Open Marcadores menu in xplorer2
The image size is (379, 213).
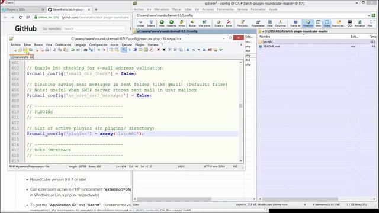[x=162, y=9]
